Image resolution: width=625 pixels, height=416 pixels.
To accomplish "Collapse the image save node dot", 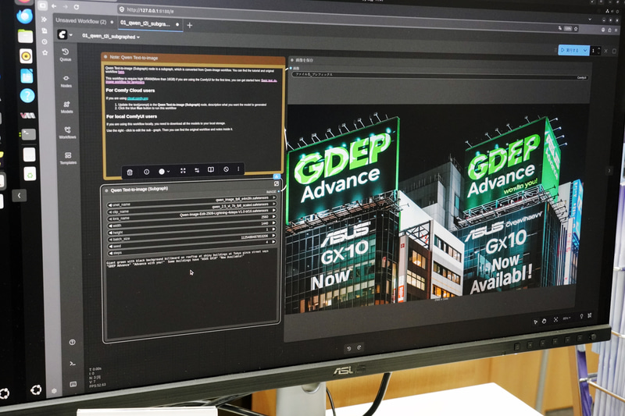I will [292, 60].
